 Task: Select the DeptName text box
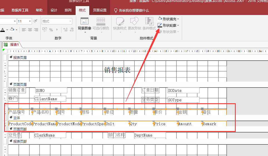pyautogui.click(x=150, y=135)
